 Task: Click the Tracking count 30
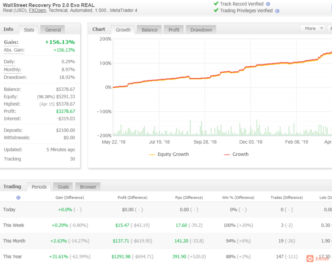click(x=72, y=159)
